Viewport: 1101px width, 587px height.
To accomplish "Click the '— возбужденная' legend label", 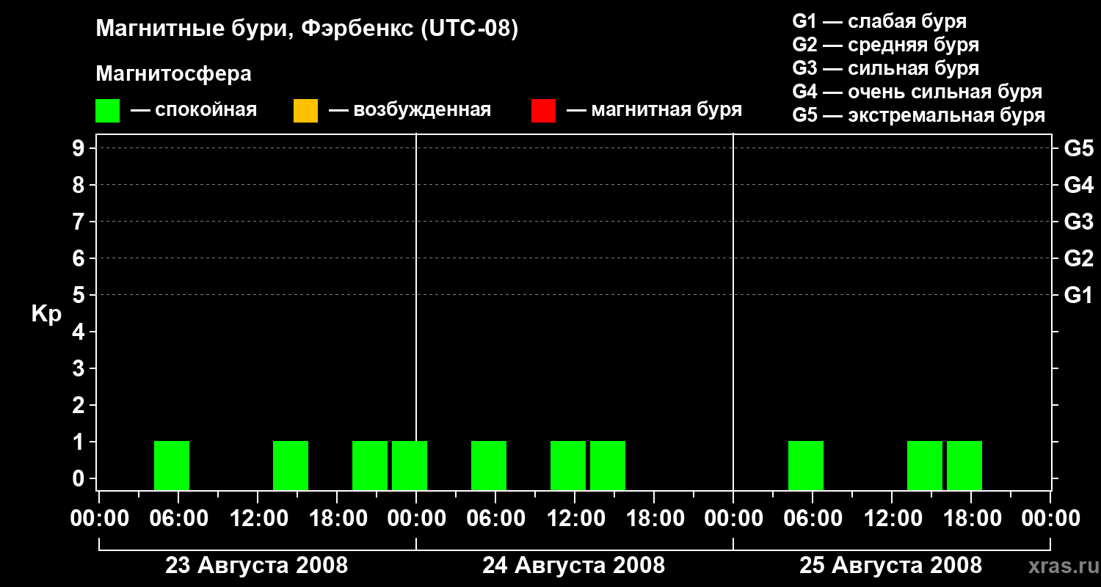I will click(x=410, y=110).
